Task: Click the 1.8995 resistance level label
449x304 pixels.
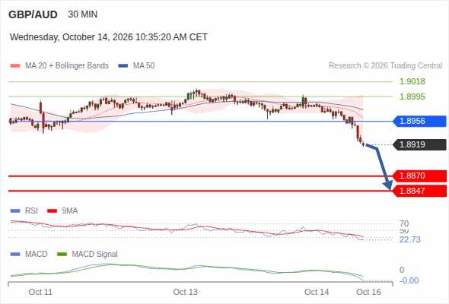Action: (x=412, y=97)
